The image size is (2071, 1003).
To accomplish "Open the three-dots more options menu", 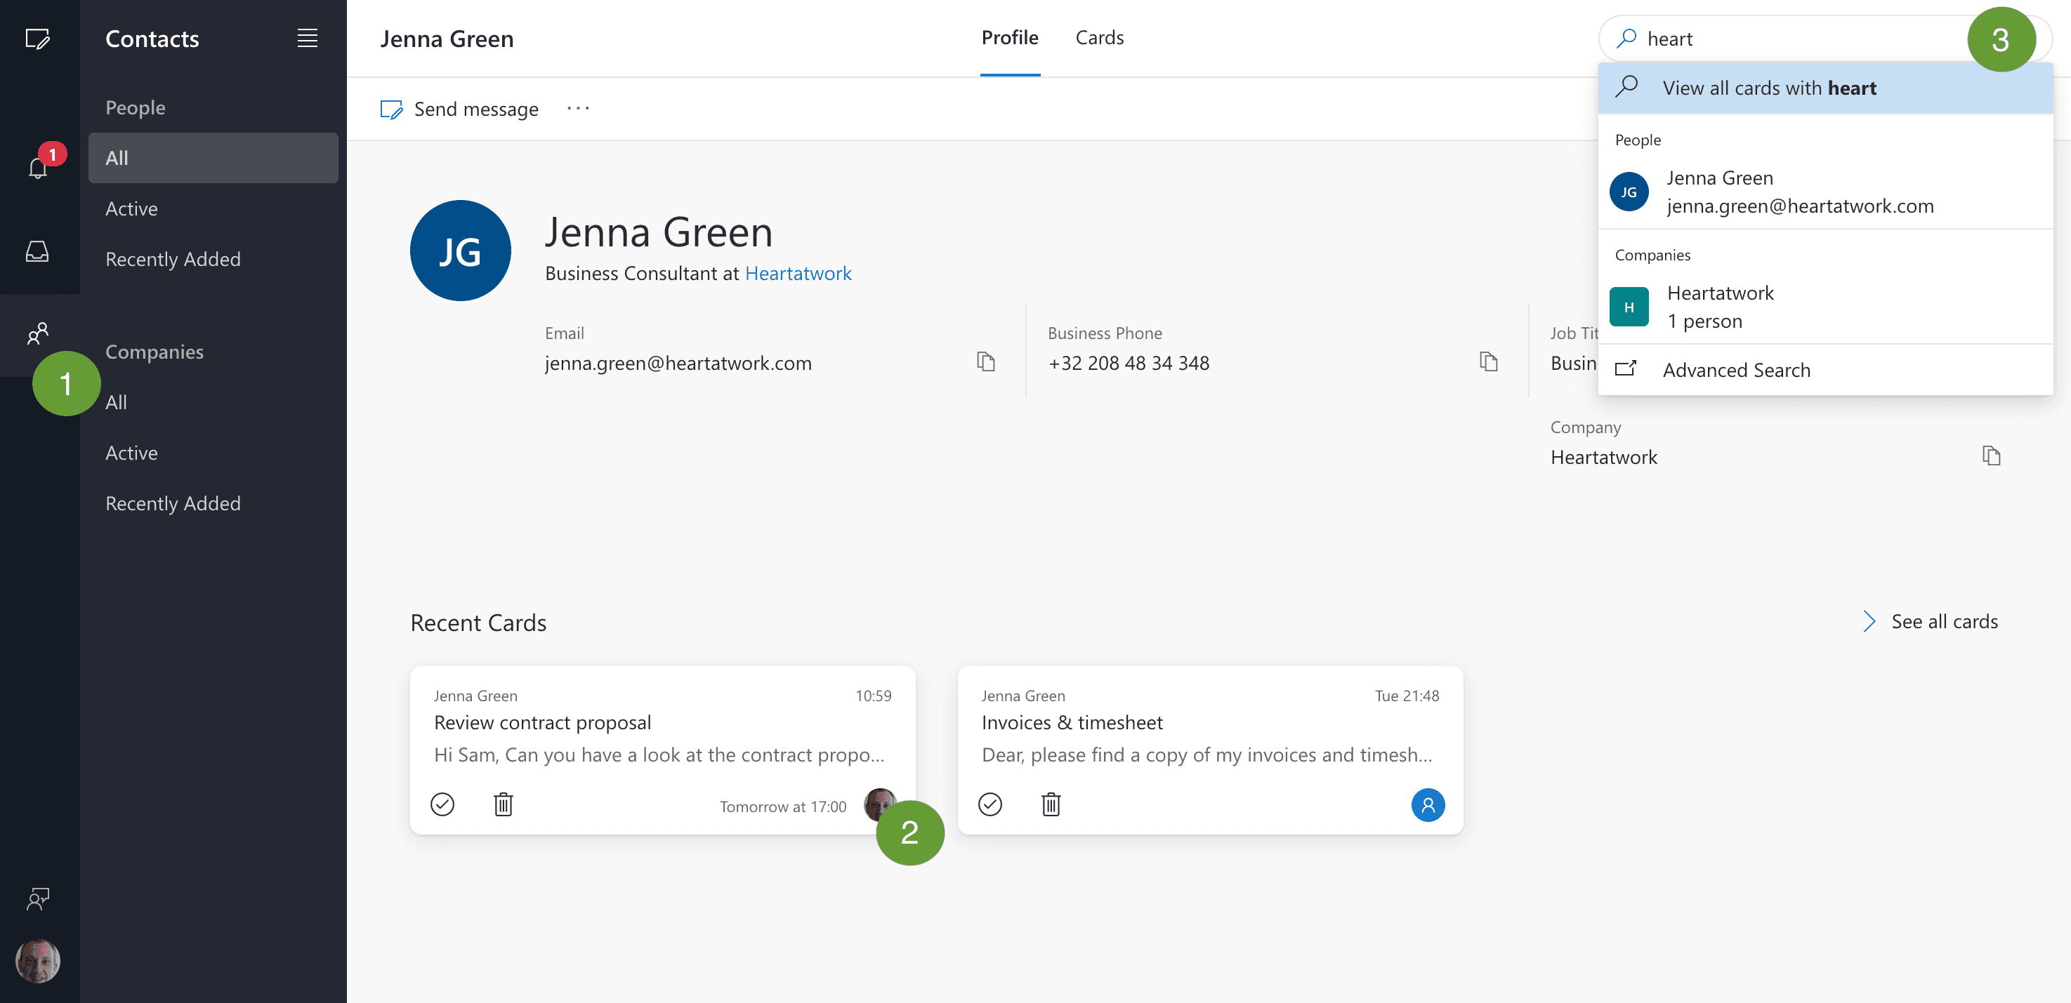I will click(x=578, y=109).
